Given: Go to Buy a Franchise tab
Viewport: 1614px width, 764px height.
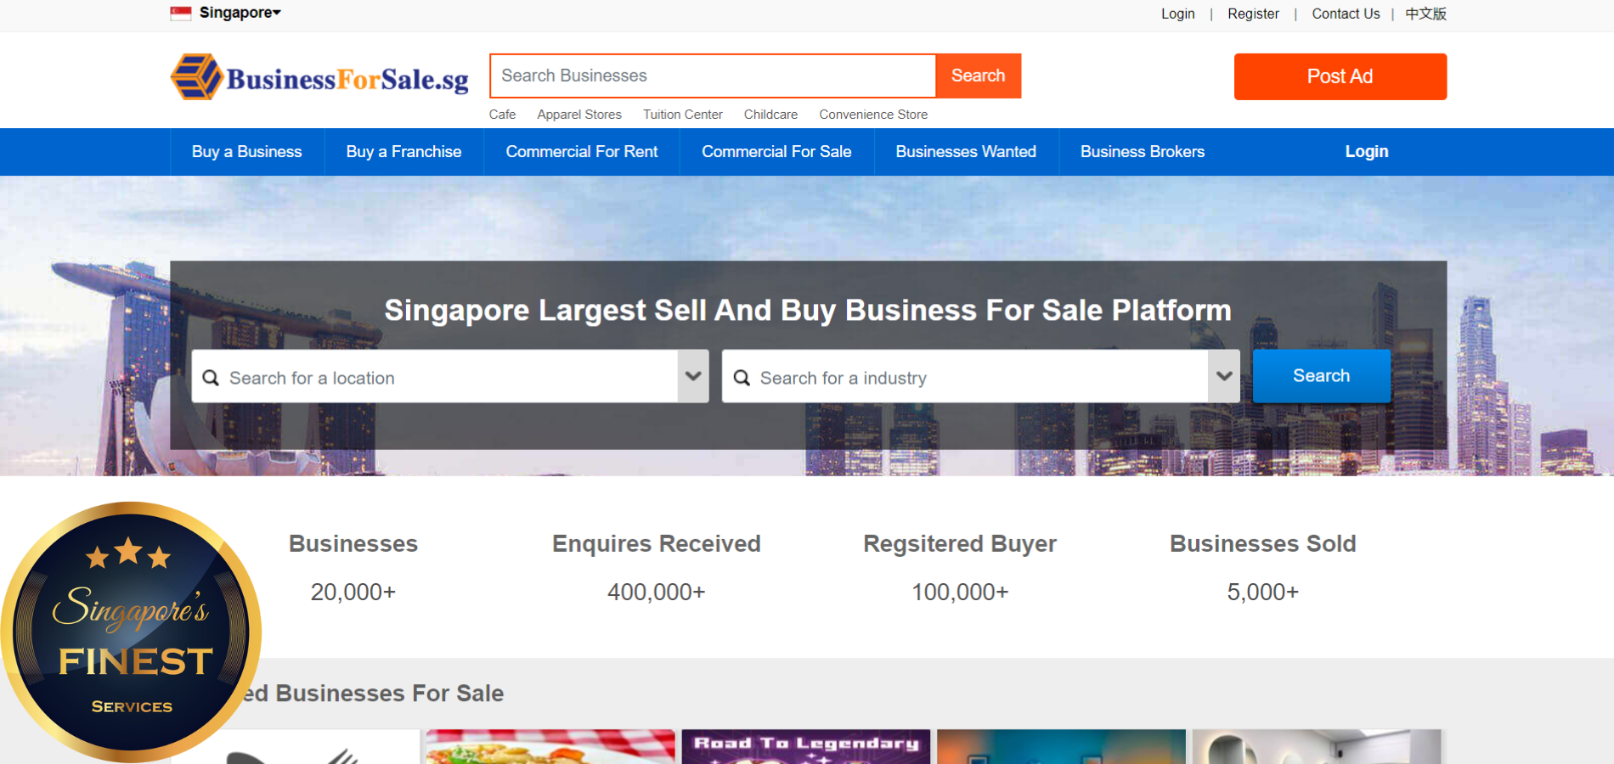Looking at the screenshot, I should tap(403, 152).
